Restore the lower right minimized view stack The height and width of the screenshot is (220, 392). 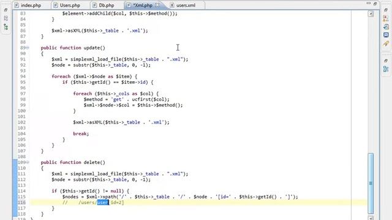386,61
